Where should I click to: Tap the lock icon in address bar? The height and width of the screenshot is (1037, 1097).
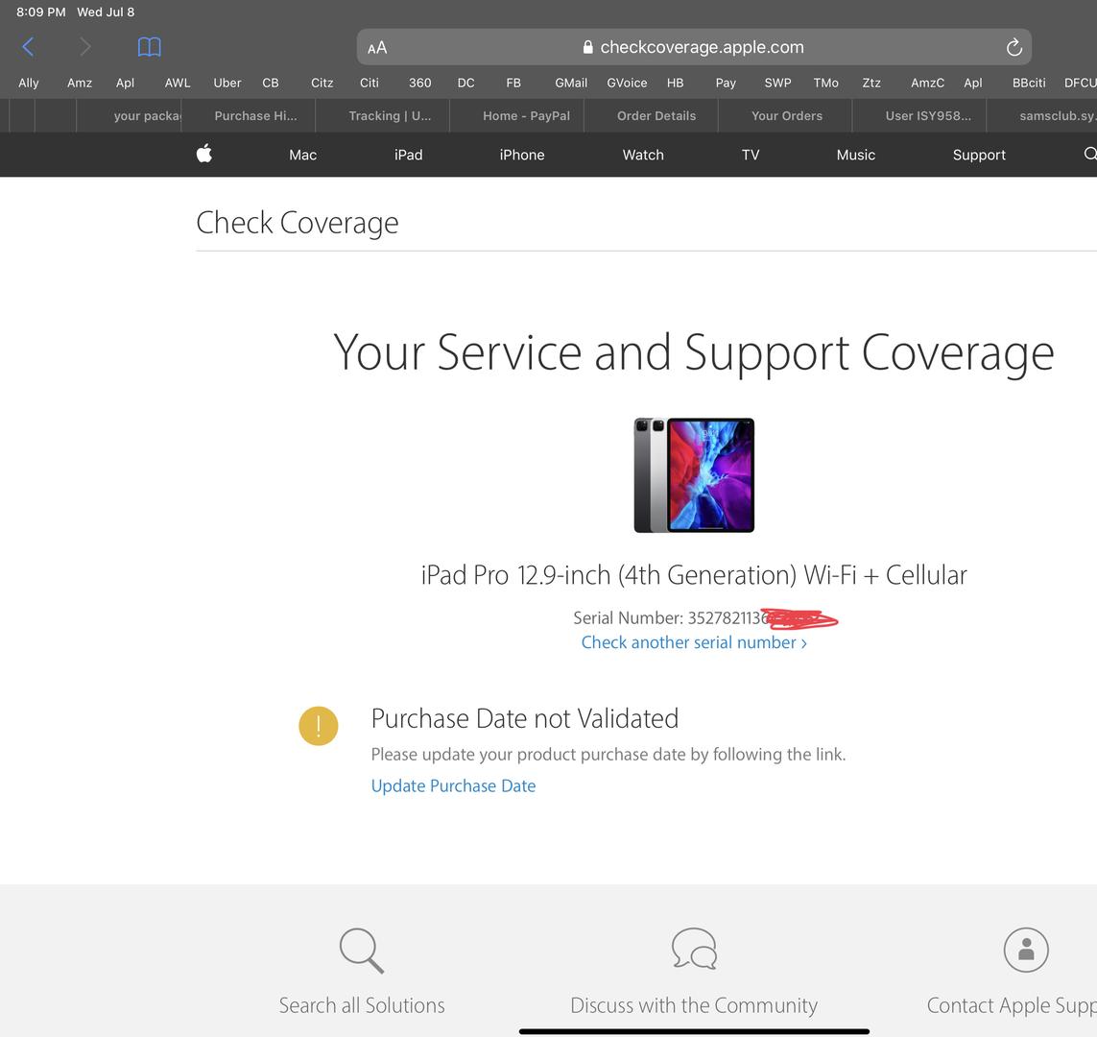click(x=587, y=47)
